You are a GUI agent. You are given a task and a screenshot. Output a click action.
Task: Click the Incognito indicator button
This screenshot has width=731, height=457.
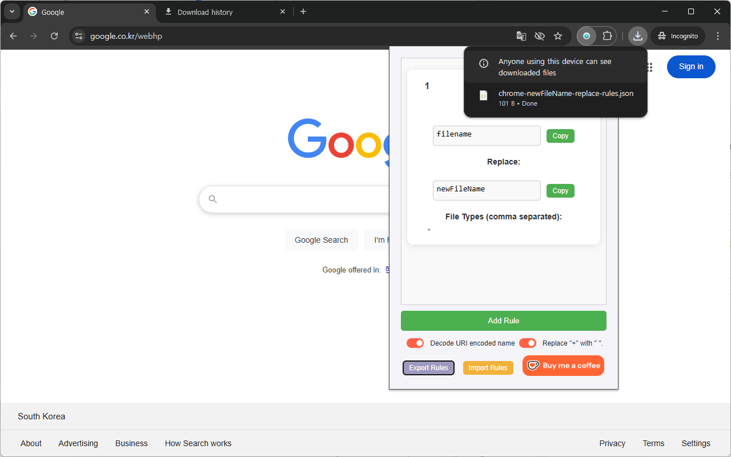[x=678, y=36]
